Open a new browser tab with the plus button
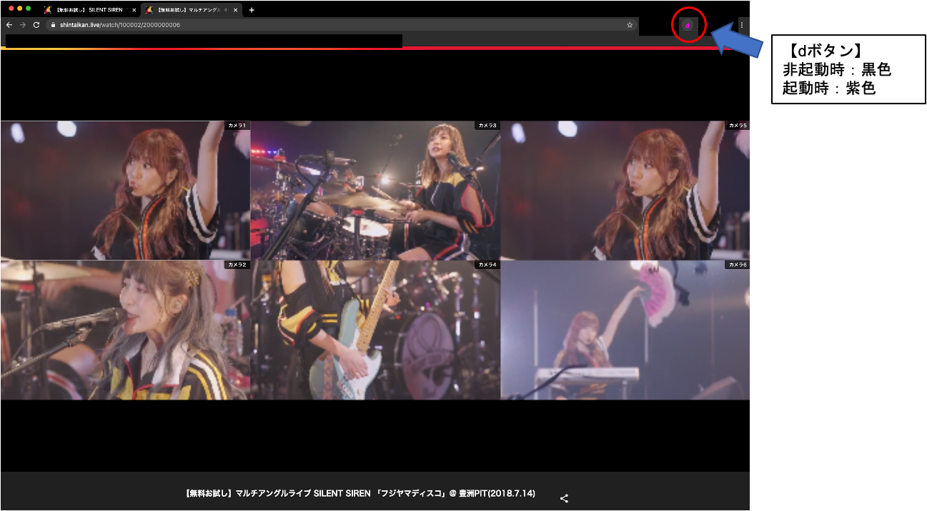Viewport: 927px width, 511px height. point(250,9)
